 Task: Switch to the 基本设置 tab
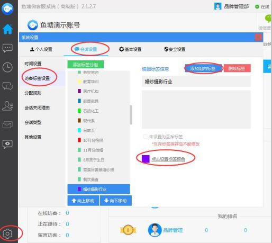pyautogui.click(x=130, y=49)
